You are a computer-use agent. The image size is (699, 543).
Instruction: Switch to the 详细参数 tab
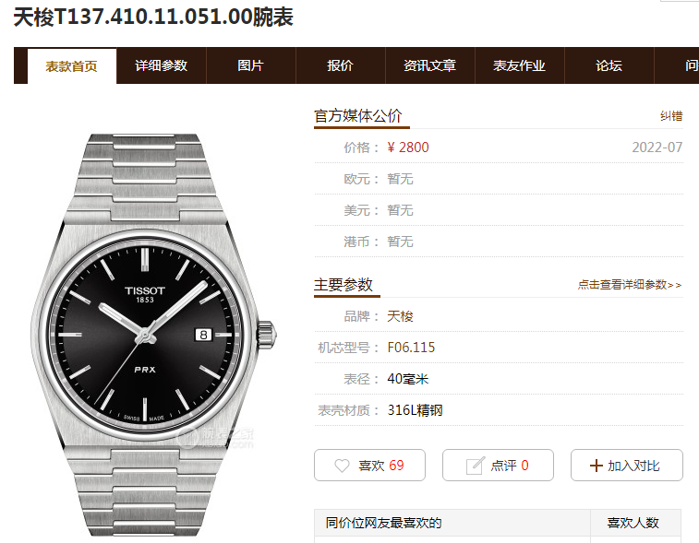tap(162, 65)
